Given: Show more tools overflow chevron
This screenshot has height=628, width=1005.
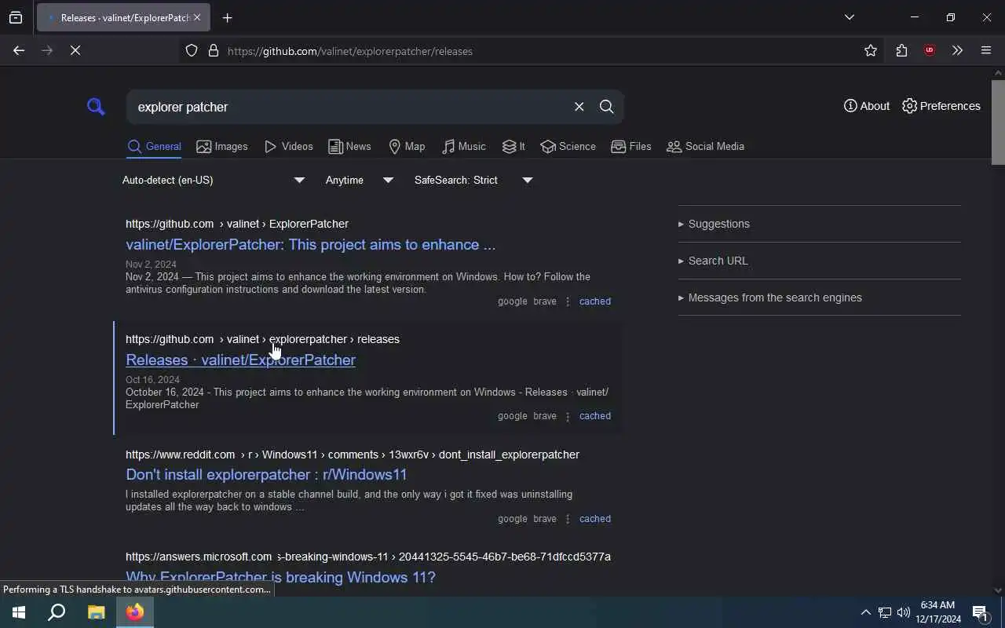Looking at the screenshot, I should (957, 51).
